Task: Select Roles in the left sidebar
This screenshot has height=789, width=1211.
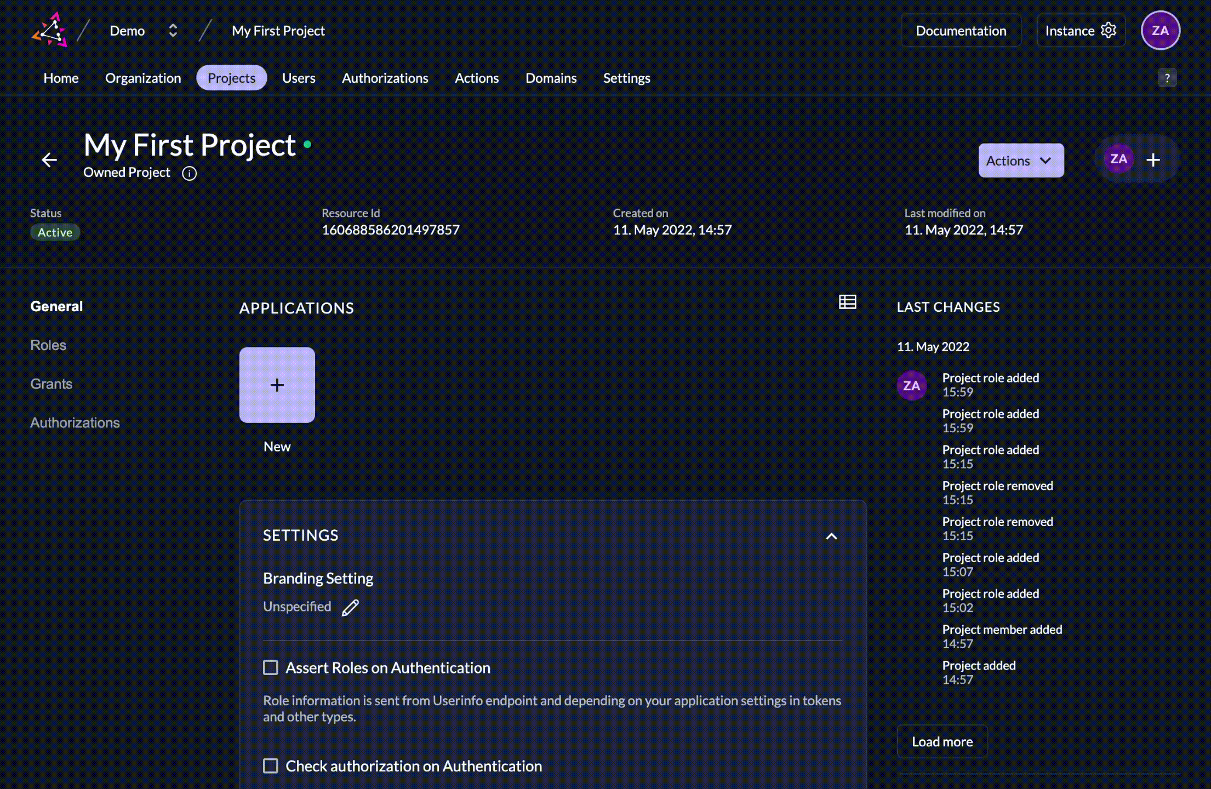Action: click(48, 345)
